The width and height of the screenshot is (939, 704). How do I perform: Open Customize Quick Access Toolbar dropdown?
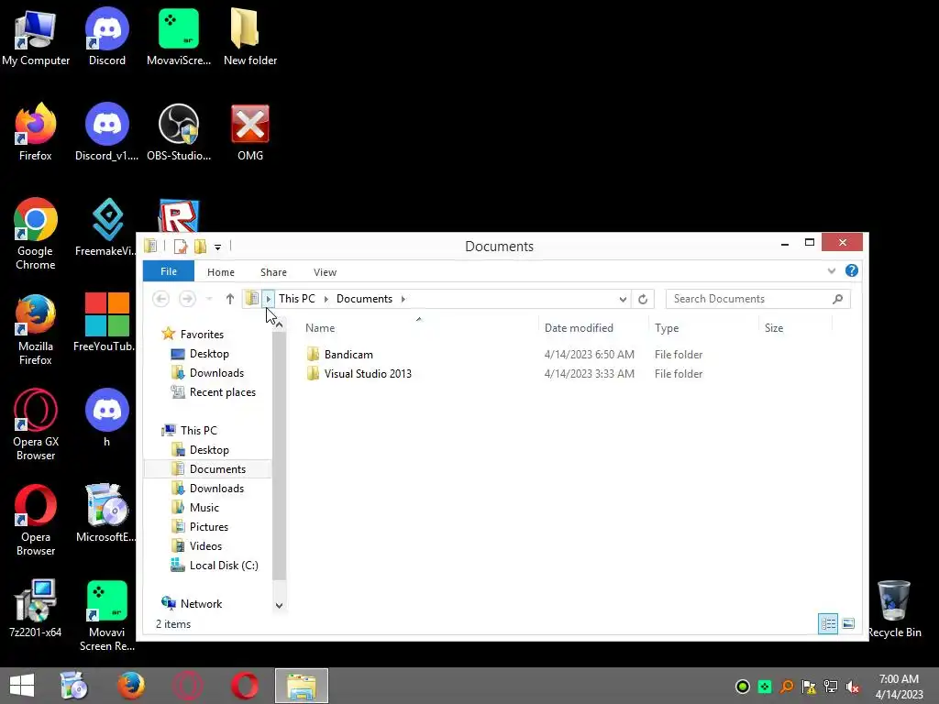217,247
